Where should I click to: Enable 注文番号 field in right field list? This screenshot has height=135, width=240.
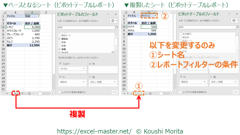[x=180, y=34]
